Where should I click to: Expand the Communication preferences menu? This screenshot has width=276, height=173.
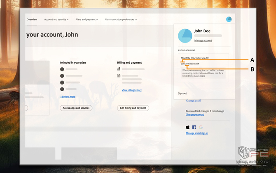pos(121,19)
